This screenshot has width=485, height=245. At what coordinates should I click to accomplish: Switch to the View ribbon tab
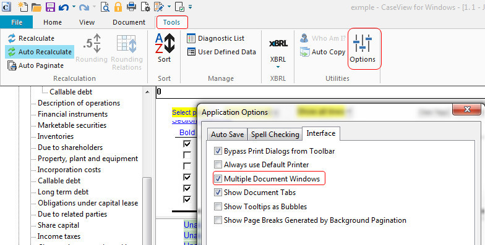87,22
